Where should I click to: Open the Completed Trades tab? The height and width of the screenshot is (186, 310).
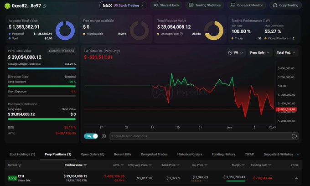(154, 155)
